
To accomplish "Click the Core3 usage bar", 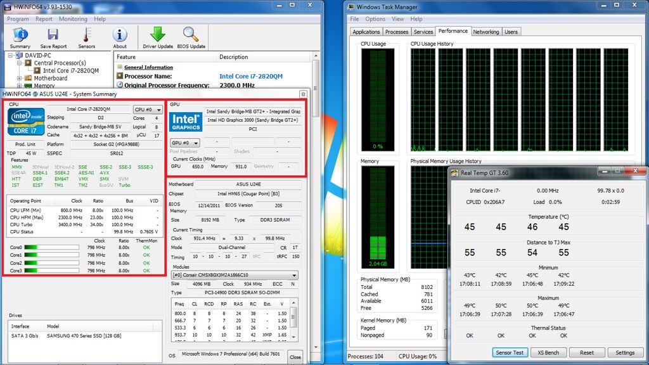I will tap(52, 271).
